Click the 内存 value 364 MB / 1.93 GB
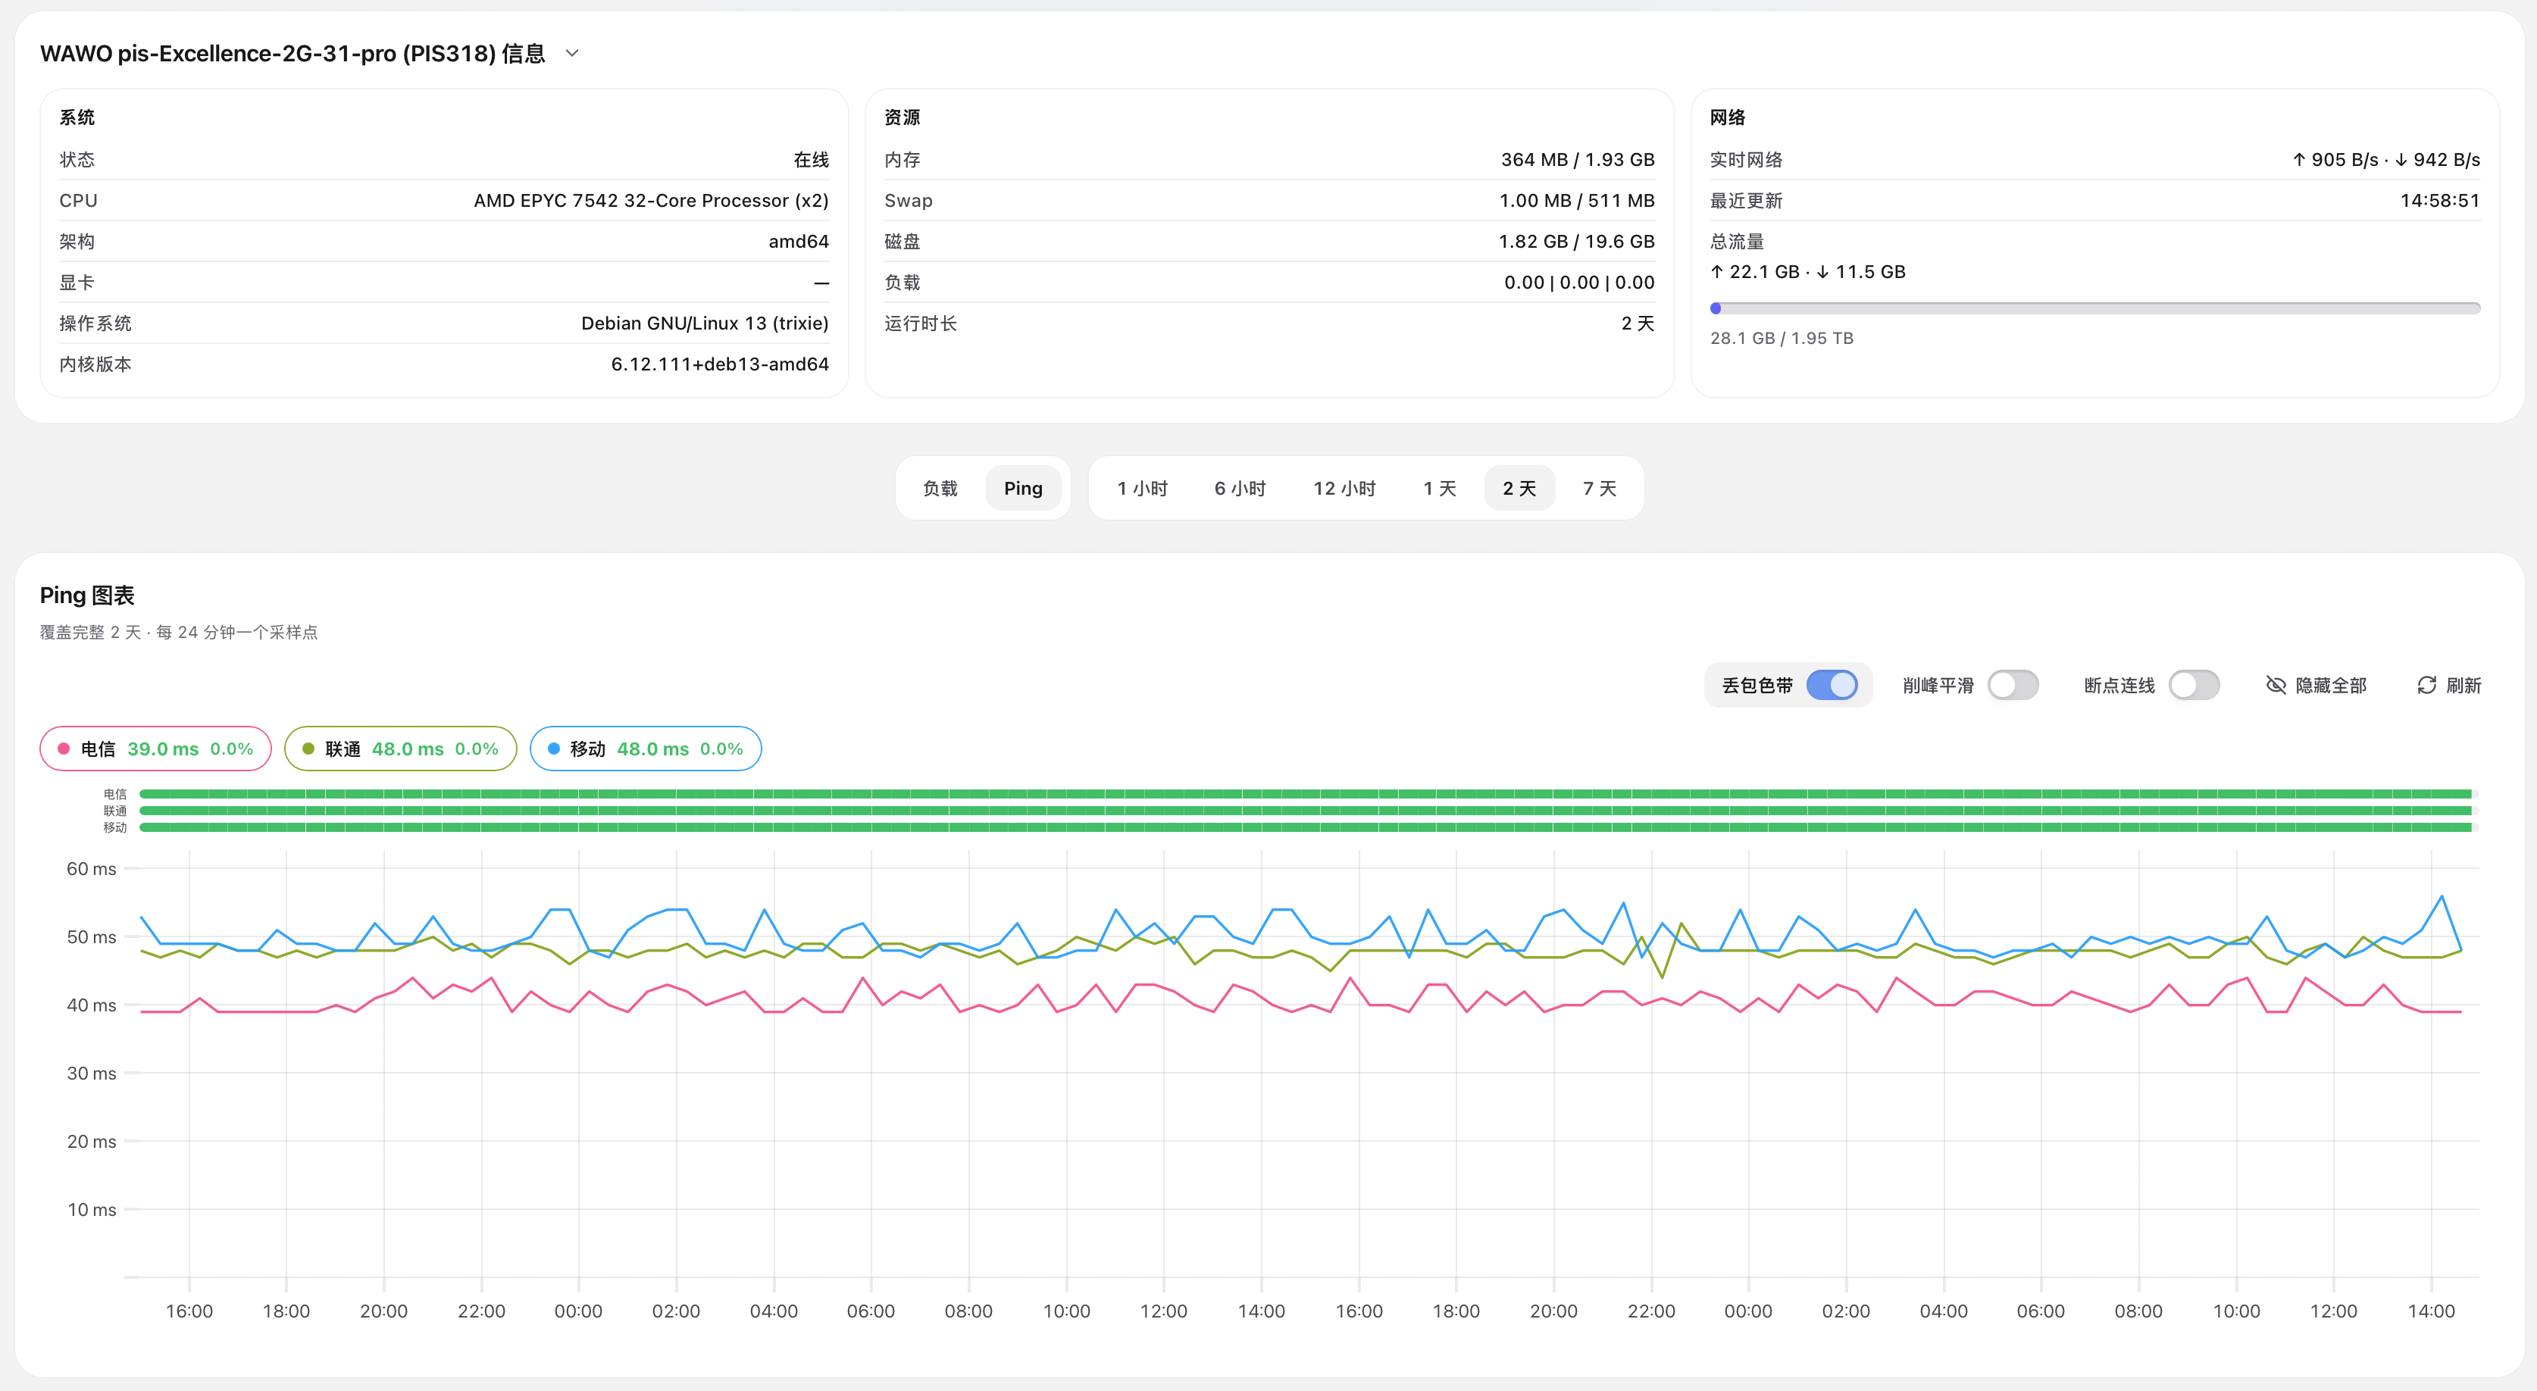 (x=1578, y=159)
